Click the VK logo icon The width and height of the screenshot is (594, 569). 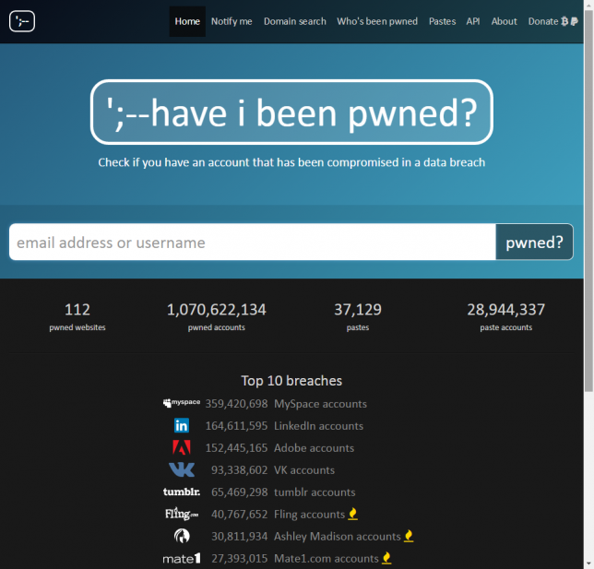coord(182,469)
